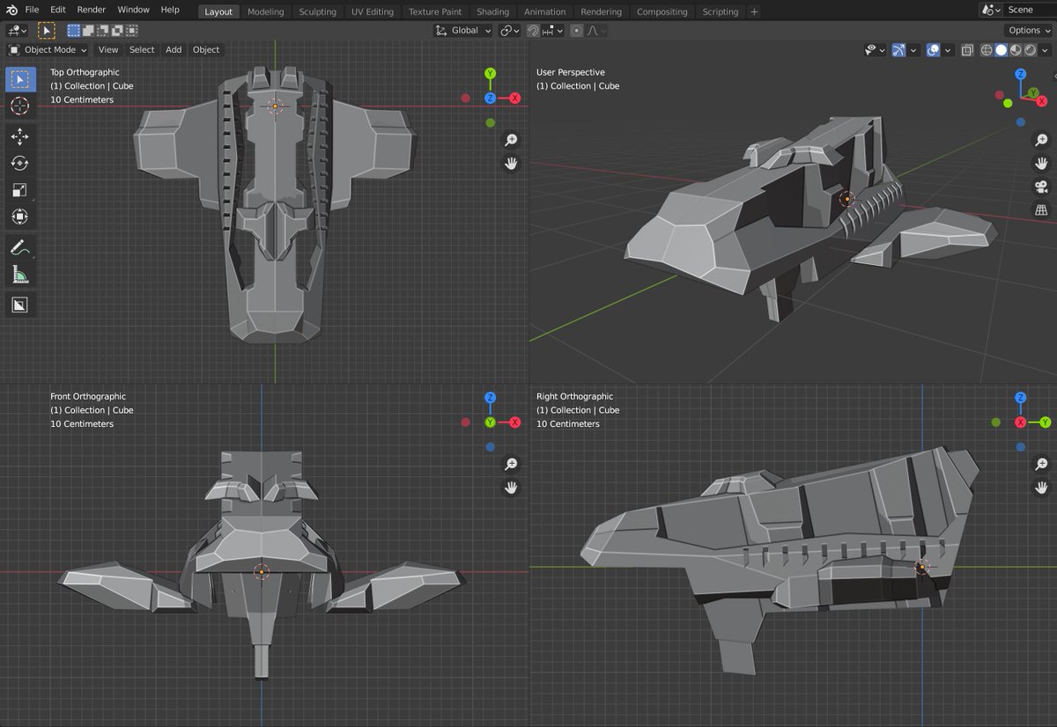
Task: Pick the Annotate tool in the left toolbar
Action: pyautogui.click(x=19, y=247)
